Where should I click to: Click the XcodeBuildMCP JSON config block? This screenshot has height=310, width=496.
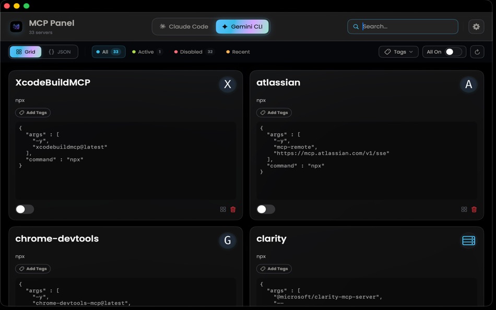tap(126, 161)
